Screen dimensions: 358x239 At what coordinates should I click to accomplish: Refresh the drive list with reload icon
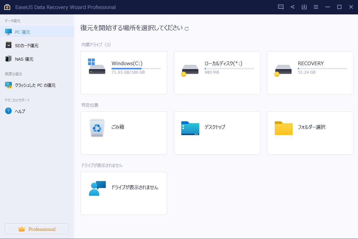pos(187,29)
